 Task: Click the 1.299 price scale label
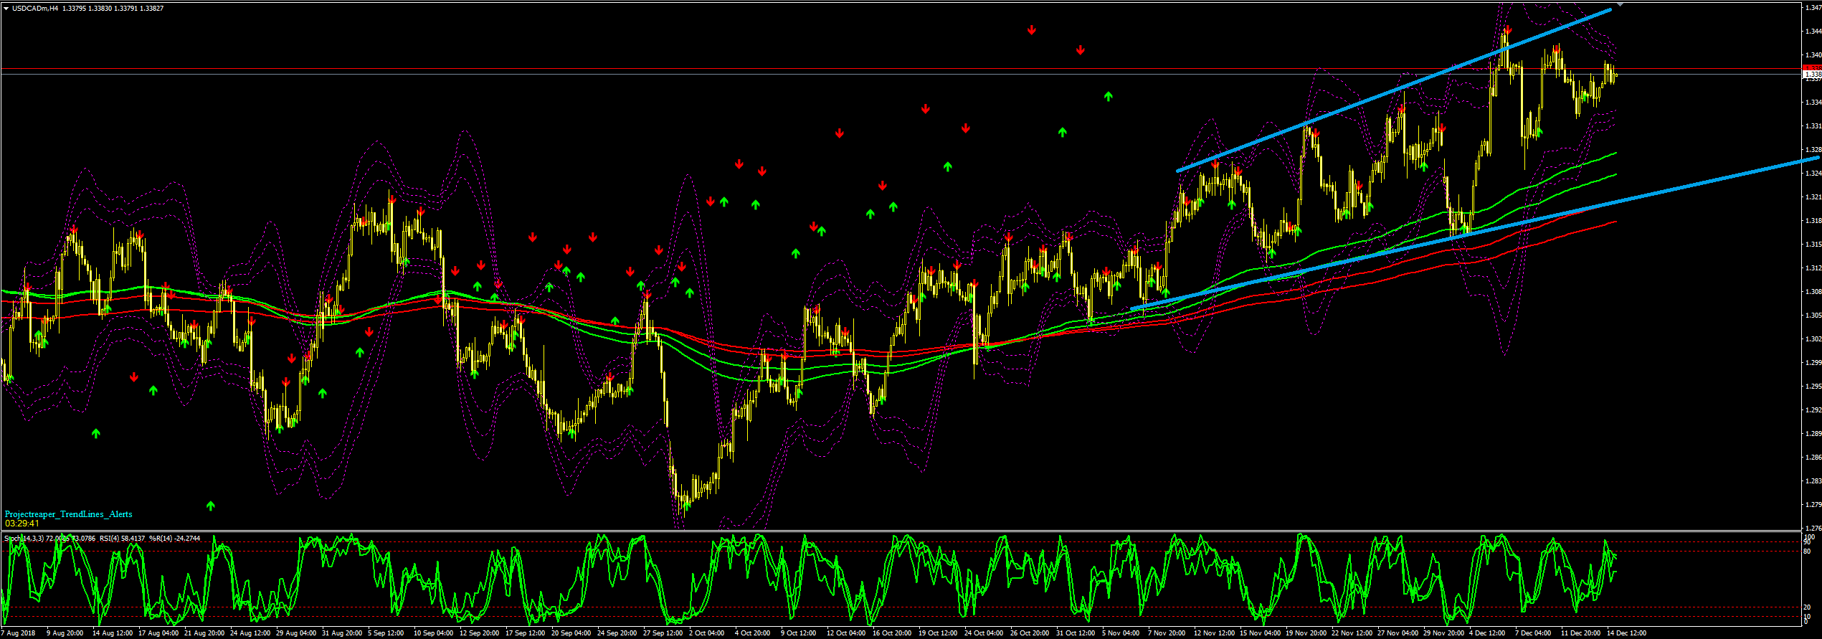[x=1813, y=363]
